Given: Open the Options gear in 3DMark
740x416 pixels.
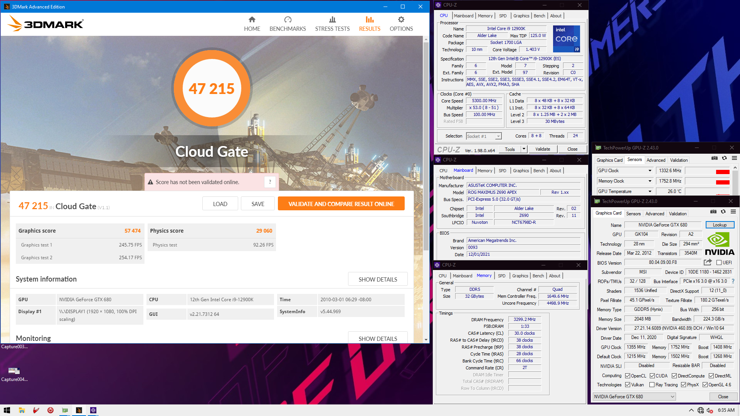Looking at the screenshot, I should click(401, 24).
